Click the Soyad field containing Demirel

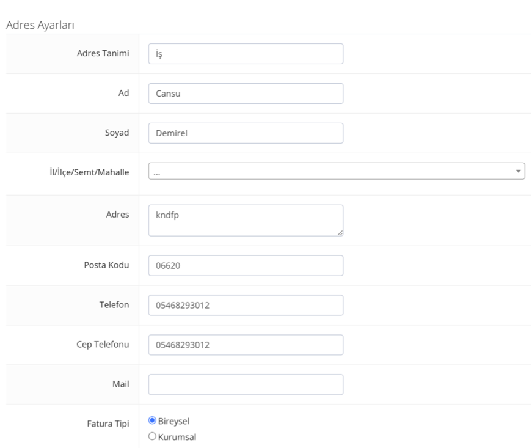click(x=246, y=133)
